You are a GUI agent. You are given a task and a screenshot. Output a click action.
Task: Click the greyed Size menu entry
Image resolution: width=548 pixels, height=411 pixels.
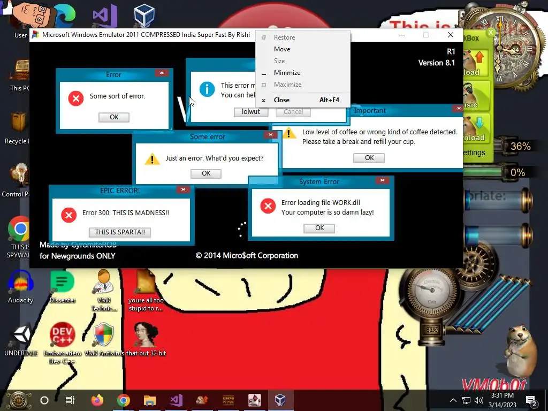(303, 61)
